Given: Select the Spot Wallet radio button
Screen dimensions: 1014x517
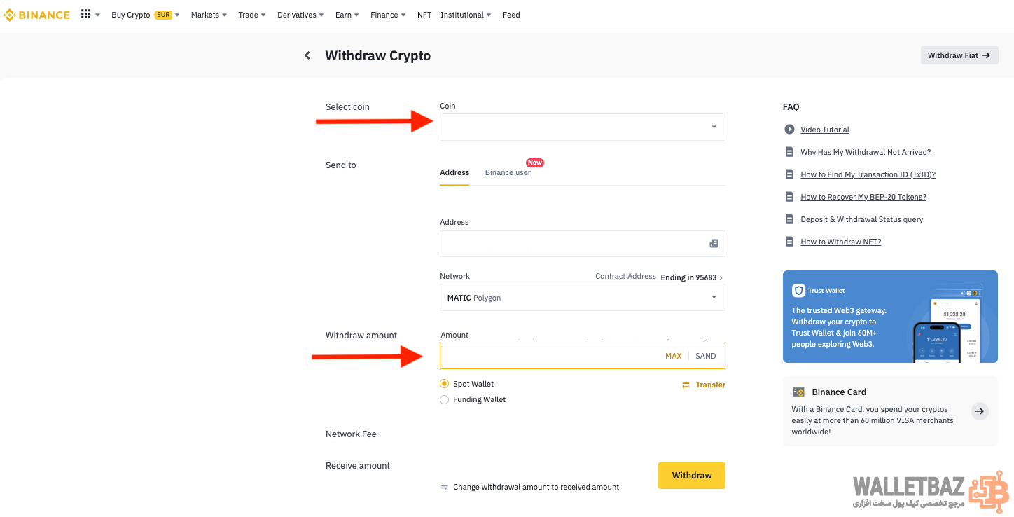Looking at the screenshot, I should (x=444, y=384).
